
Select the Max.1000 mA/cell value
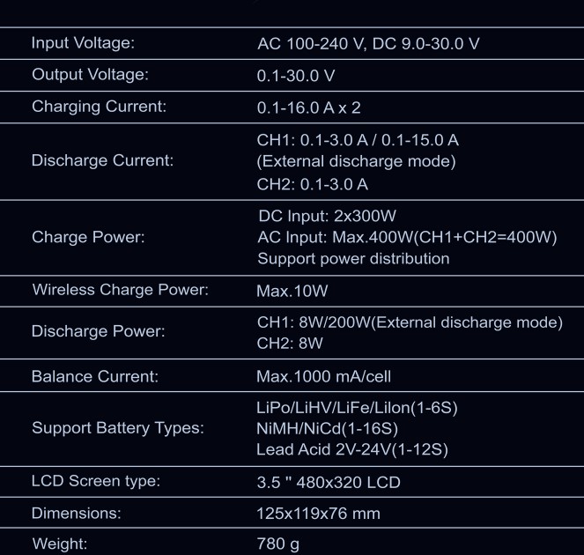pos(323,377)
